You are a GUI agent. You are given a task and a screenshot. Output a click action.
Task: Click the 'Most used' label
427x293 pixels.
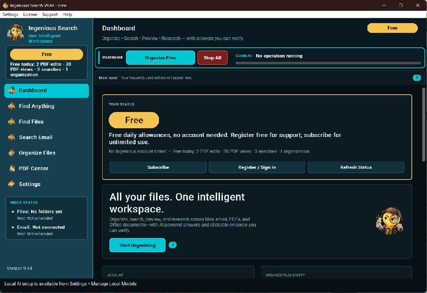pyautogui.click(x=108, y=78)
